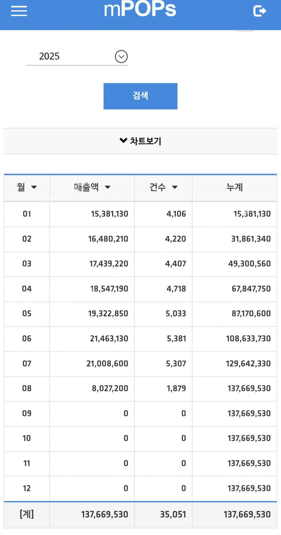The width and height of the screenshot is (281, 535).
Task: Sort by 건수 column arrow
Action: (175, 187)
